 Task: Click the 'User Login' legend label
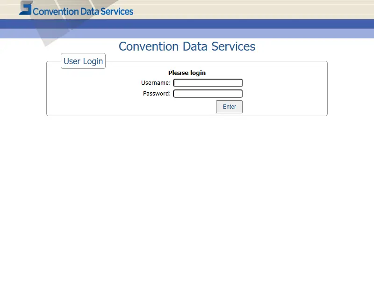coord(83,61)
